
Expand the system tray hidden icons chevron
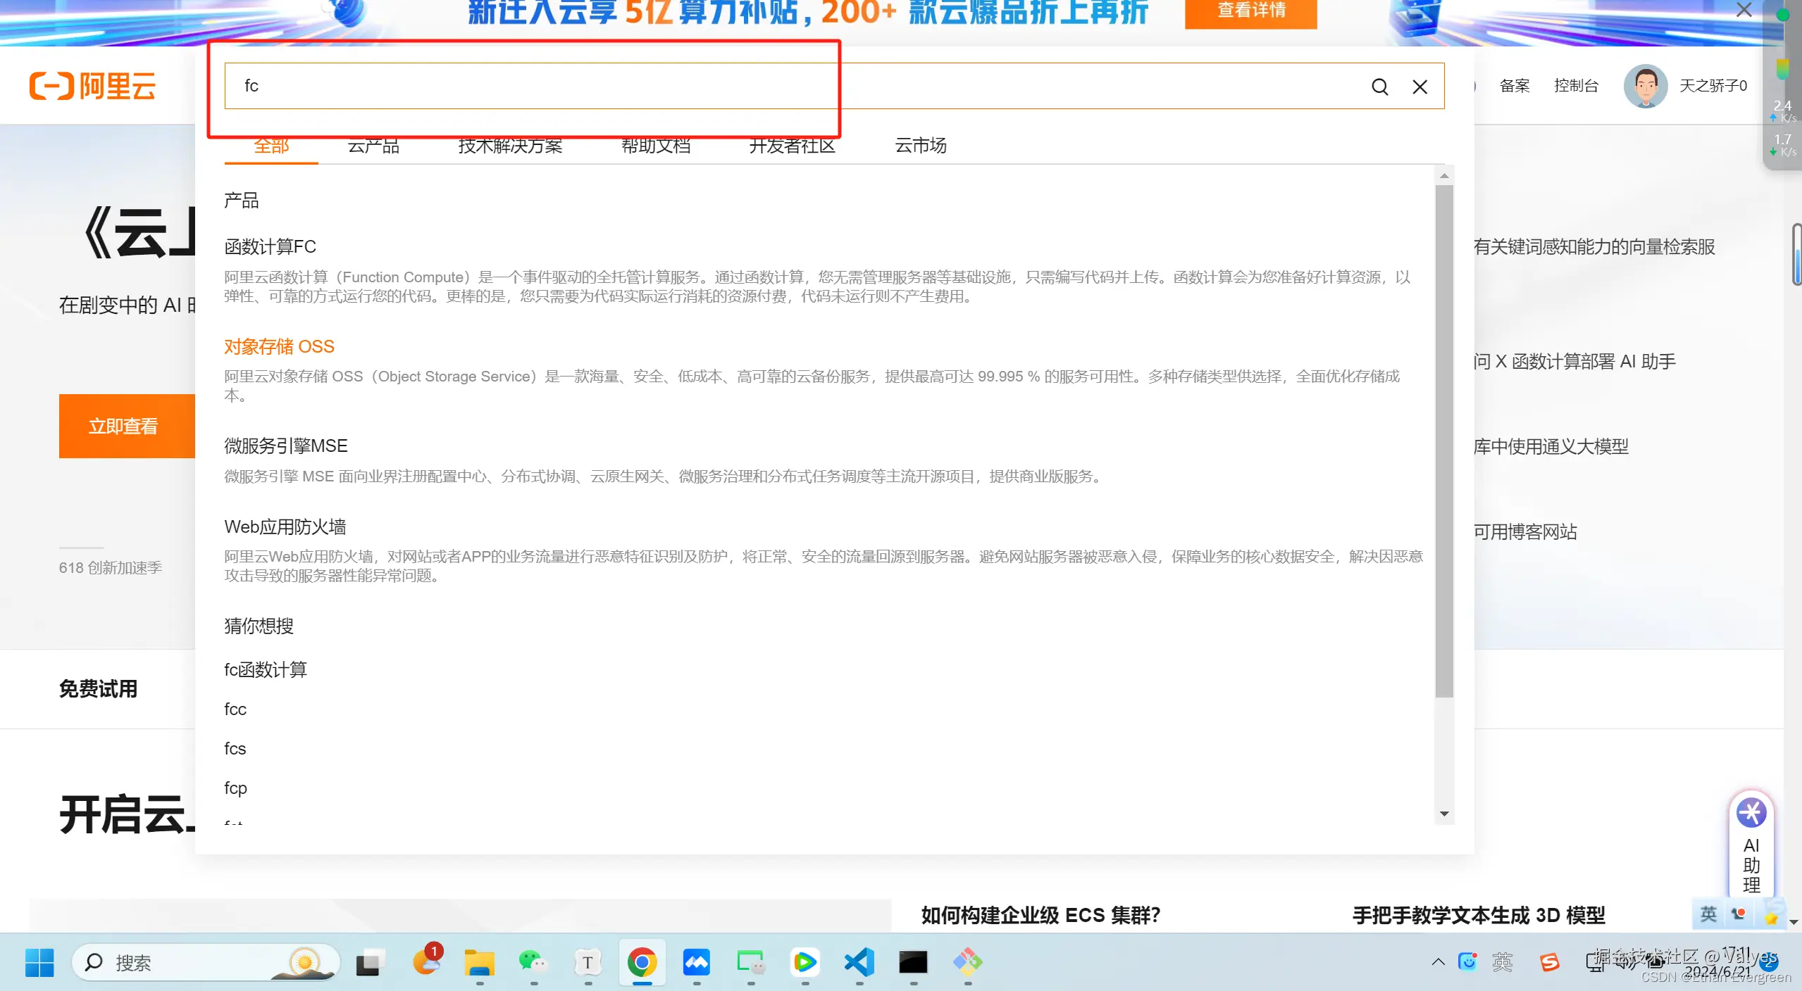pyautogui.click(x=1438, y=962)
